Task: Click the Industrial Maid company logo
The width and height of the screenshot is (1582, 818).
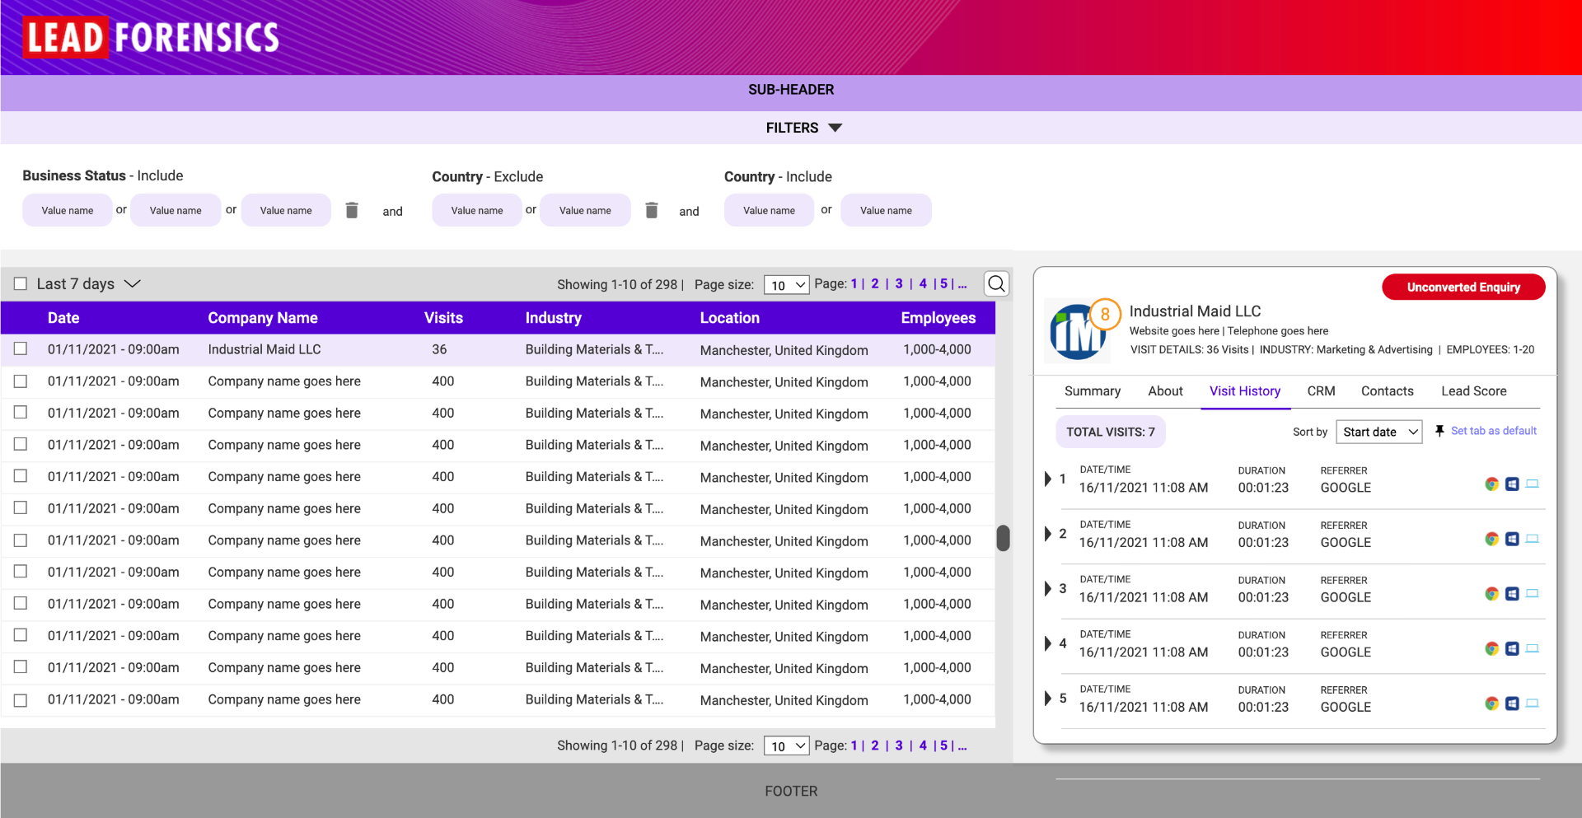Action: pos(1076,332)
